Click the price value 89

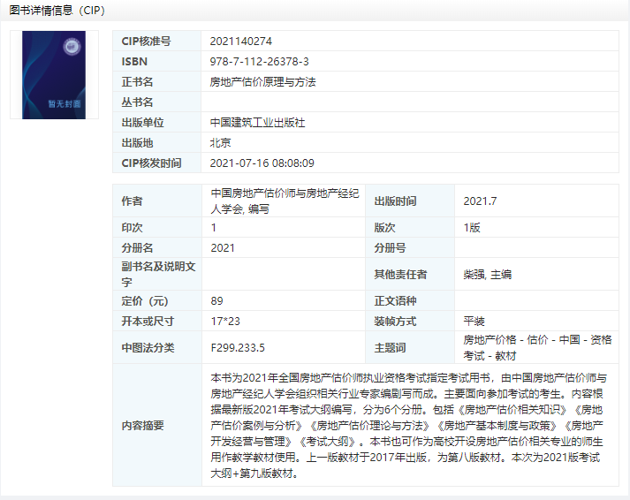pos(217,300)
